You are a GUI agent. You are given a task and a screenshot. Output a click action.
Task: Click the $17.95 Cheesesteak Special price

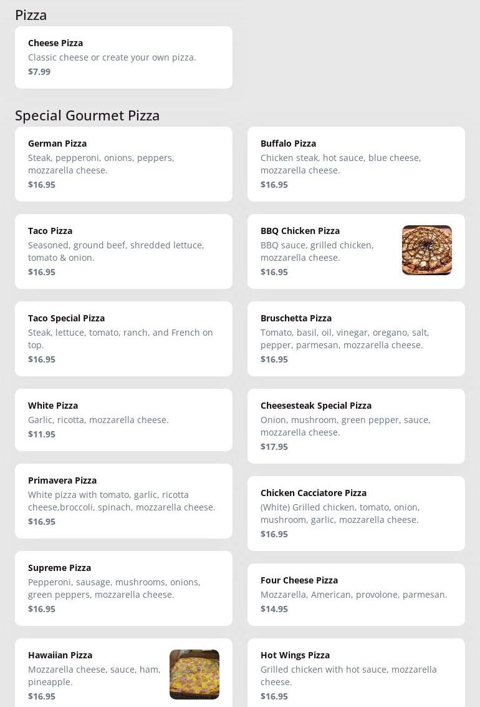pos(274,447)
